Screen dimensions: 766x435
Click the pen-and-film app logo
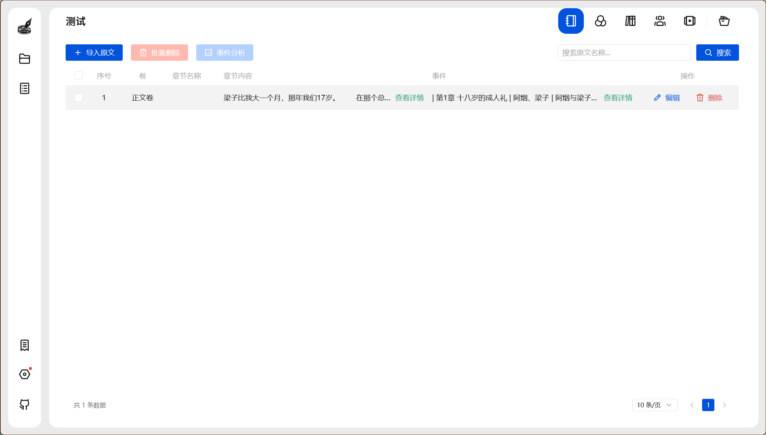25,26
